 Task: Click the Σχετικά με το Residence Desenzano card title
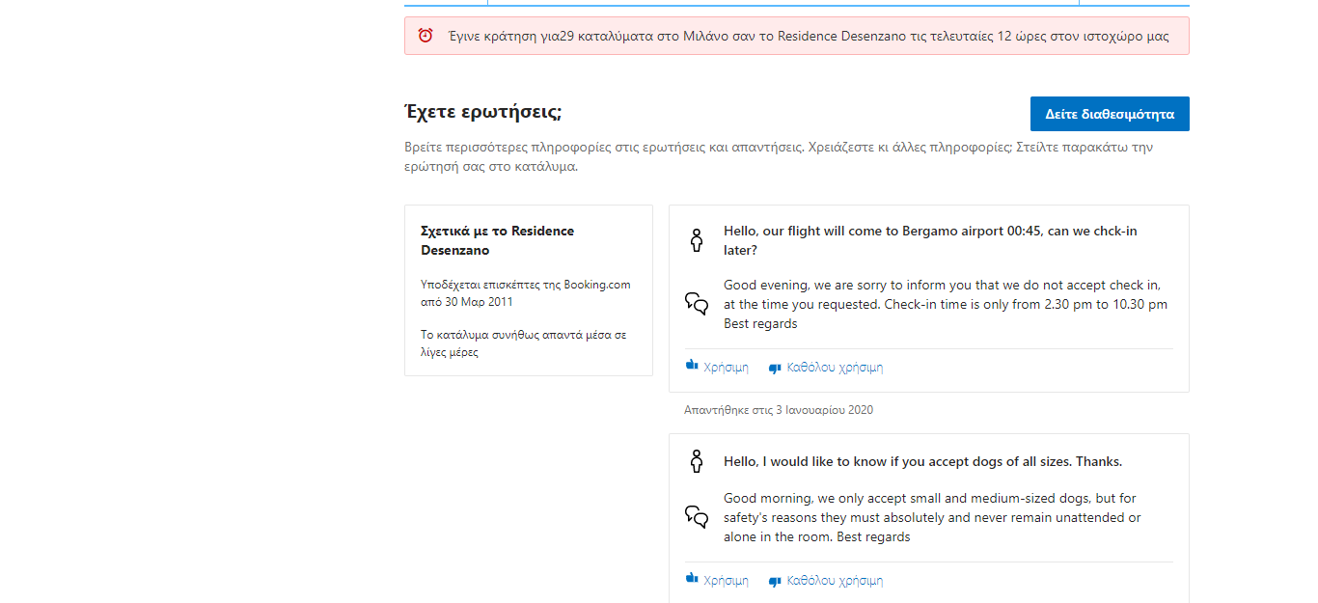pyautogui.click(x=497, y=240)
